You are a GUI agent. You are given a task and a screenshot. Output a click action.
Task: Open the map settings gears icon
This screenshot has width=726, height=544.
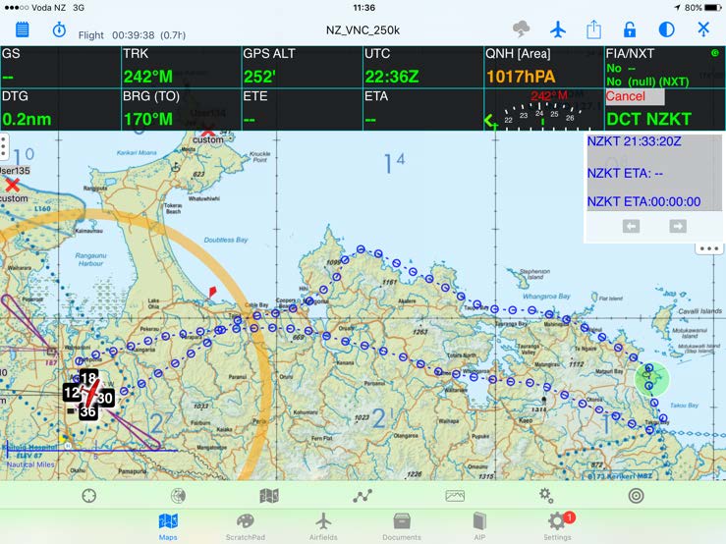tap(546, 495)
